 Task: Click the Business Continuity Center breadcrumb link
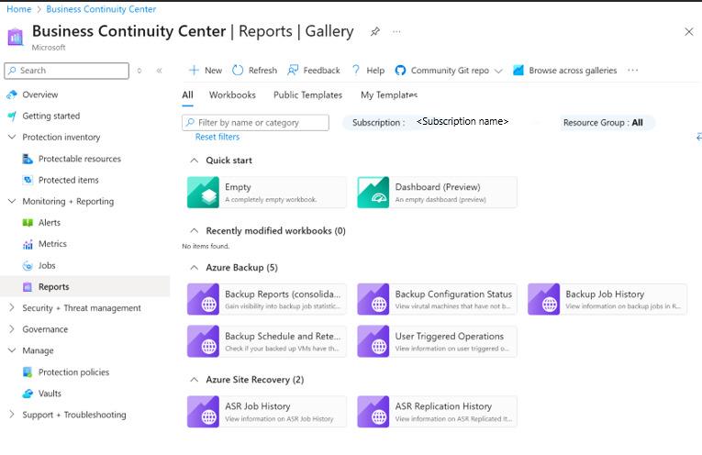tap(101, 9)
